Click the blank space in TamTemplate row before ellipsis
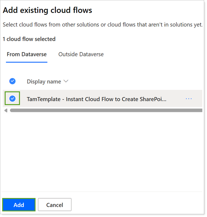The image size is (207, 217). pyautogui.click(x=175, y=99)
